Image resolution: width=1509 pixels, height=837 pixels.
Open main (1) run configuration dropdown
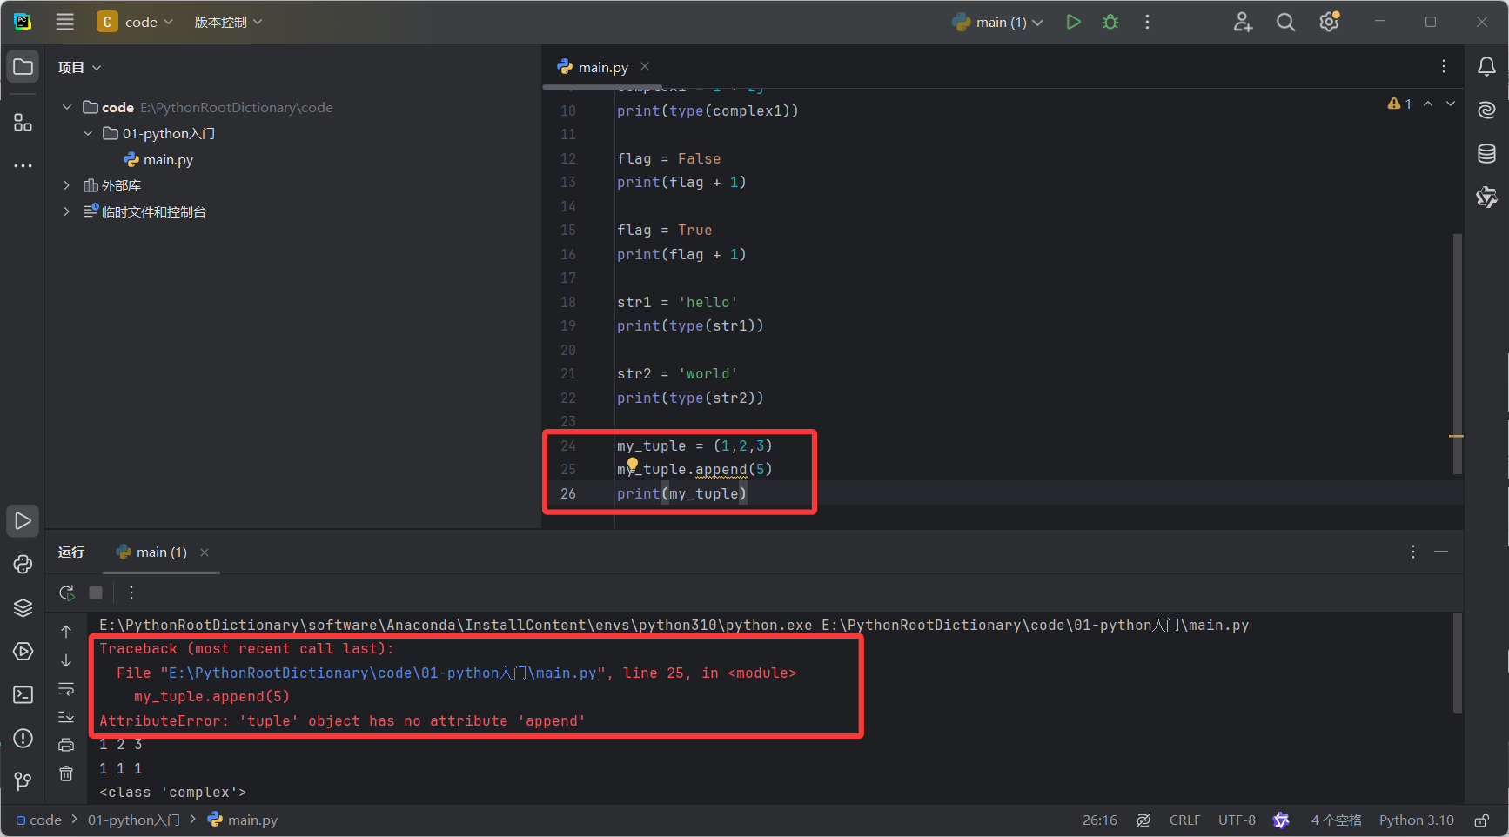pos(998,22)
